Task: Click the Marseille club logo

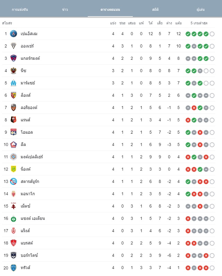Action: coord(14,83)
